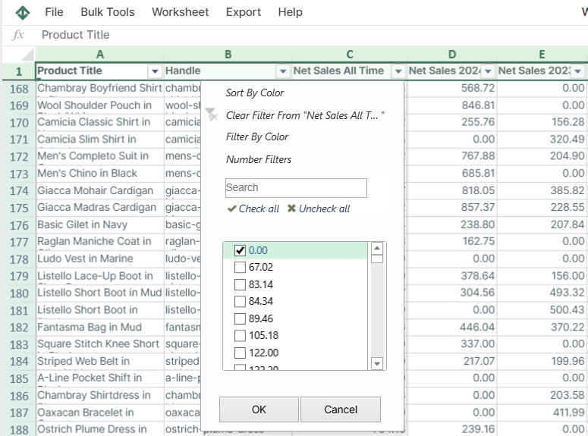
Task: Open the Worksheet menu
Action: point(180,12)
